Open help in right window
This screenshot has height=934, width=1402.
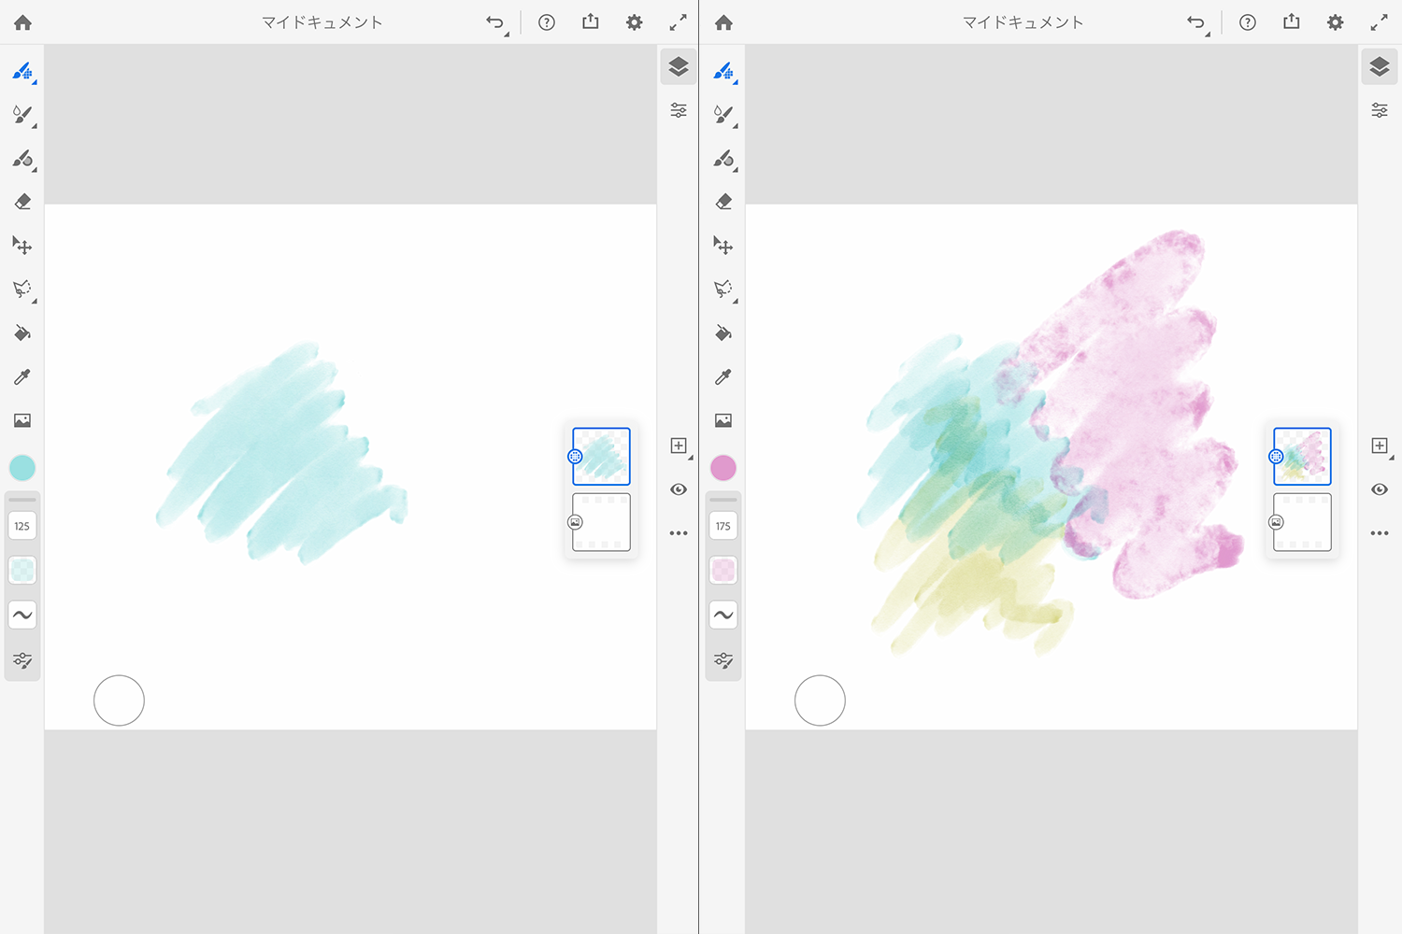(x=1248, y=22)
